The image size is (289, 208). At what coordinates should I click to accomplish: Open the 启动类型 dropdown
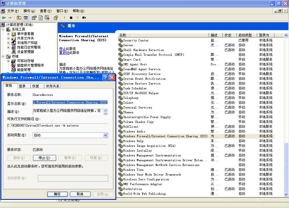105,135
